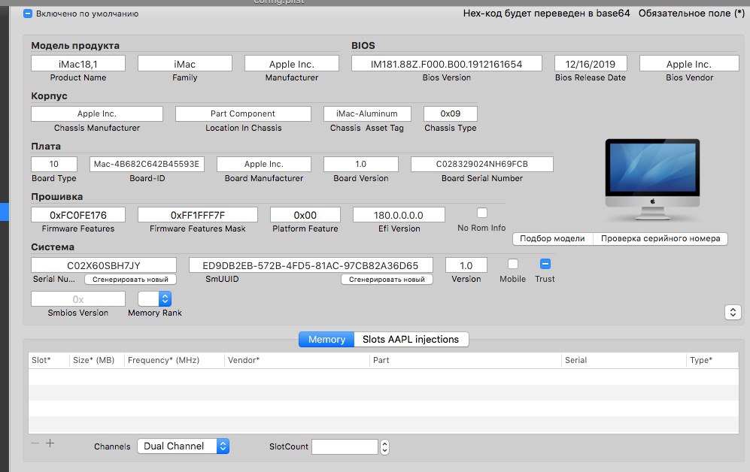Screen dimensions: 750x472
Task: Click the Frequency* (MHz) column header
Action: click(x=174, y=360)
